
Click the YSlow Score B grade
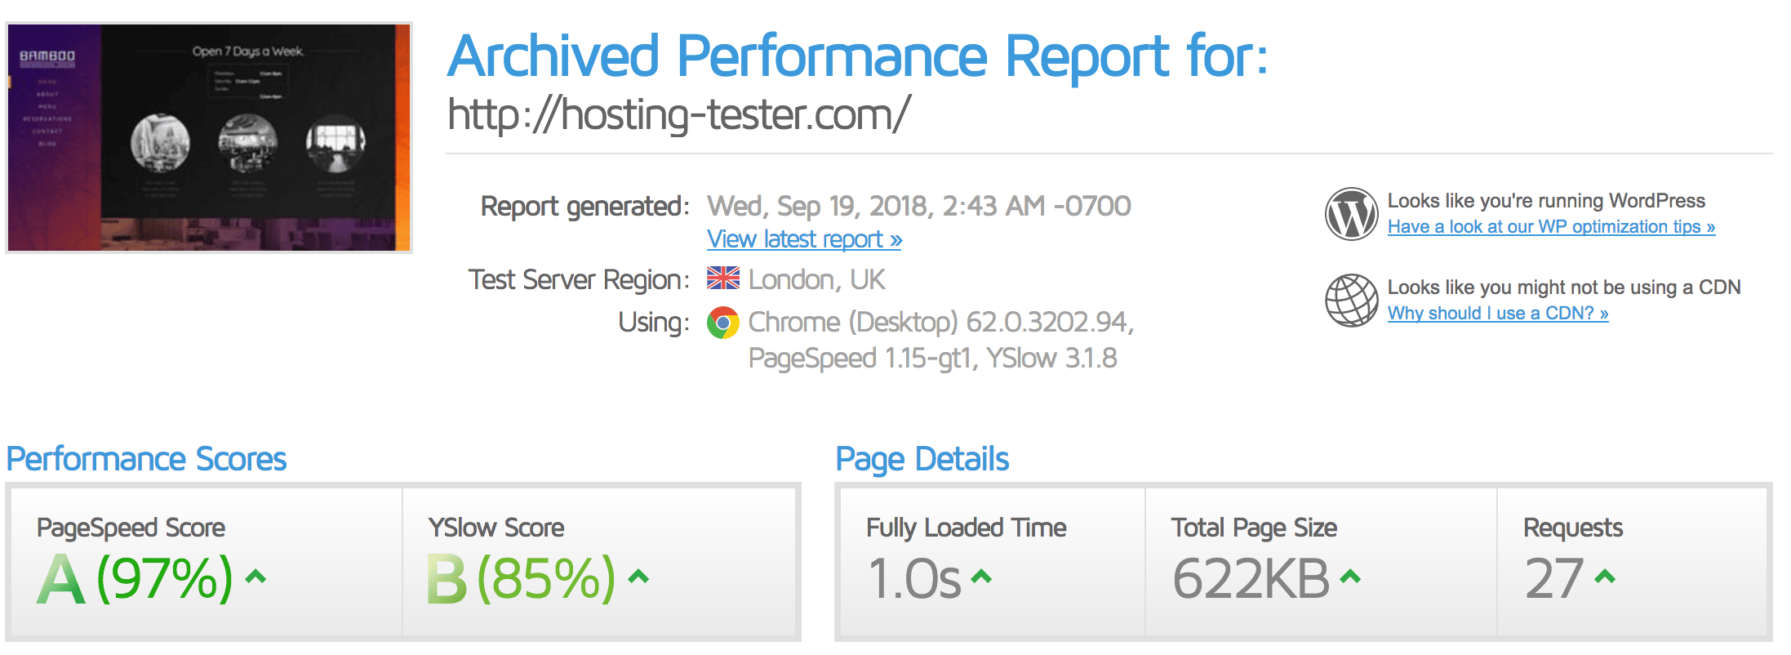click(x=447, y=579)
